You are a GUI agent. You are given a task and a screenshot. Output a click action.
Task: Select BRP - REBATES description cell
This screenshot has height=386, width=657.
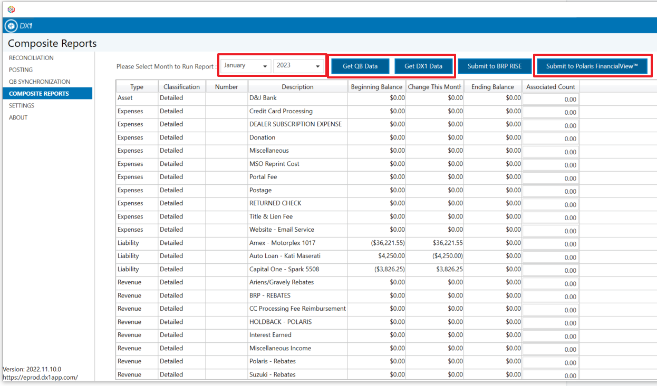[298, 295]
